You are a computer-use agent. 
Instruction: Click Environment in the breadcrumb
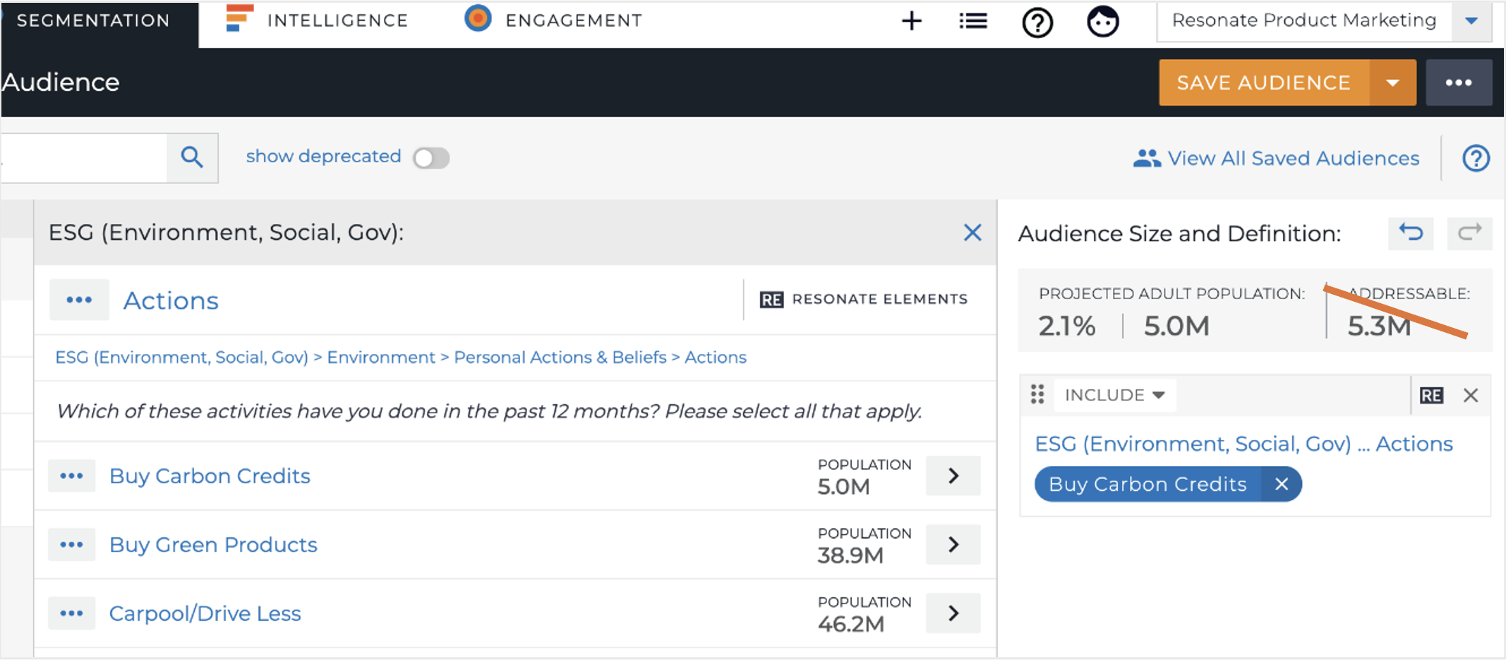click(x=381, y=358)
